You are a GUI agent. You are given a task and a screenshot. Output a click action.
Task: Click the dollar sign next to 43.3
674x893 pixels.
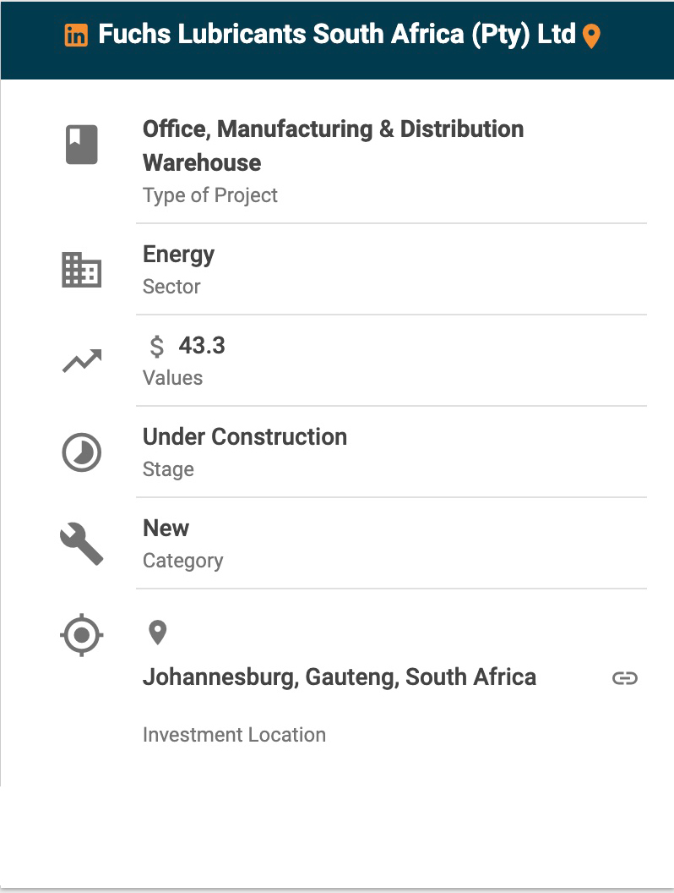[157, 347]
